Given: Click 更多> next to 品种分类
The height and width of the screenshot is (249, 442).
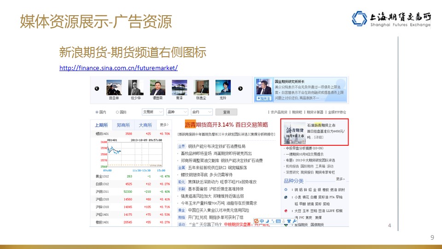Looking at the screenshot, I should (x=340, y=179).
